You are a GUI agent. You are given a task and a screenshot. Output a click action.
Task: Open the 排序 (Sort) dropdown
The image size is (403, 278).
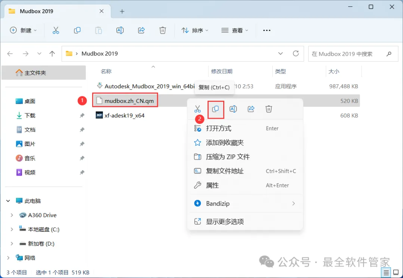click(195, 30)
